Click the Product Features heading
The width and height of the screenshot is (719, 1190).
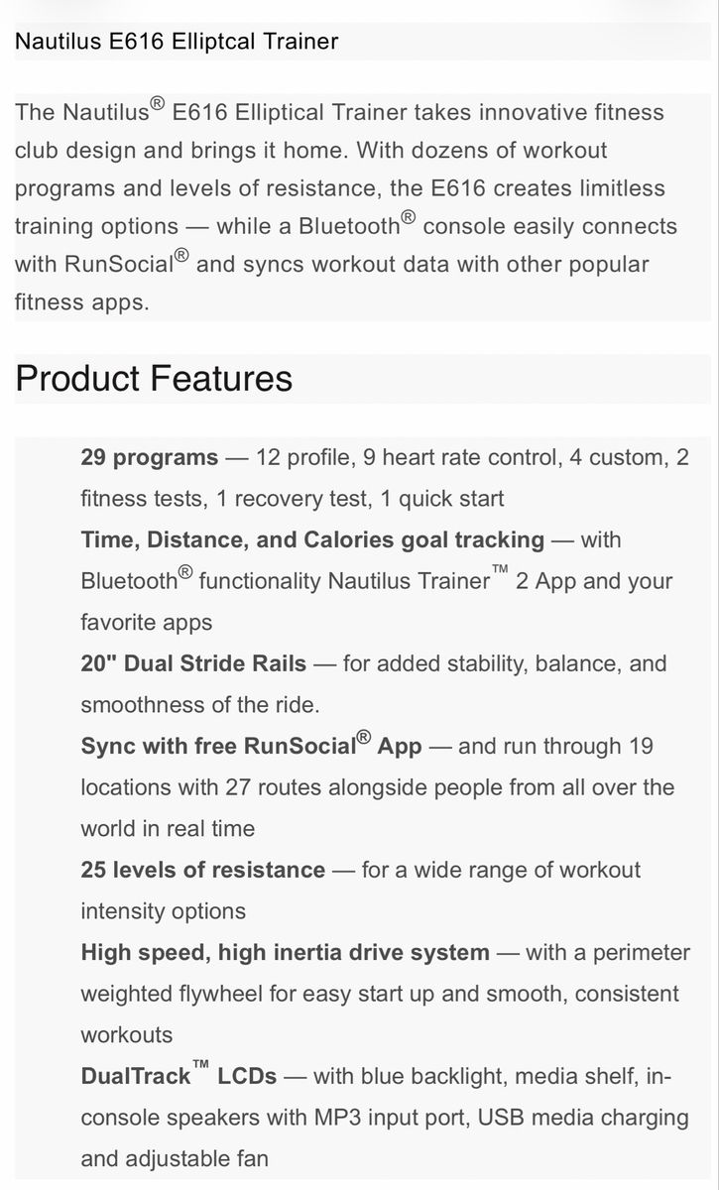click(x=154, y=379)
